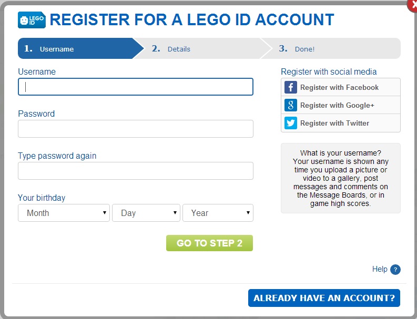Focus the Username input field
The height and width of the screenshot is (319, 417).
pyautogui.click(x=136, y=87)
